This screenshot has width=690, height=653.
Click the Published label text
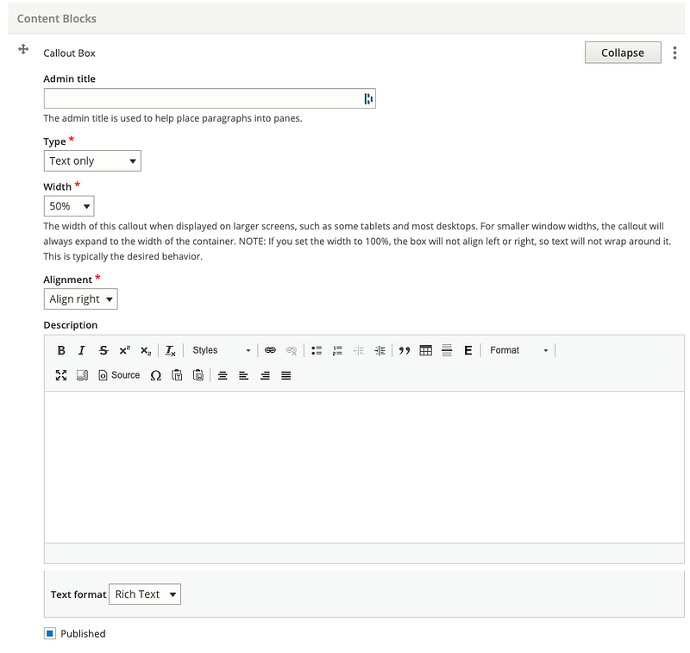(x=83, y=634)
